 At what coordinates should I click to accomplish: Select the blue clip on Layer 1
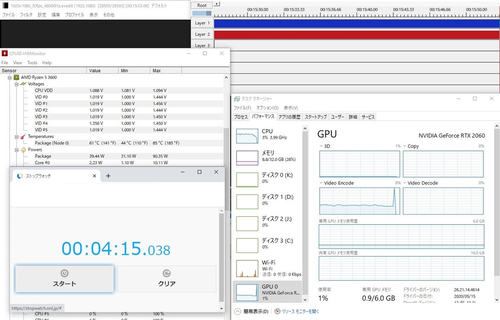tap(357, 23)
